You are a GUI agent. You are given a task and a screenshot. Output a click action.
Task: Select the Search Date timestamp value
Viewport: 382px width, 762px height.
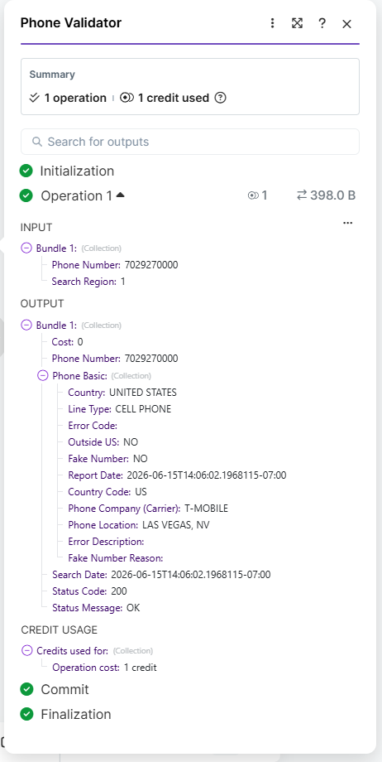[x=191, y=575]
